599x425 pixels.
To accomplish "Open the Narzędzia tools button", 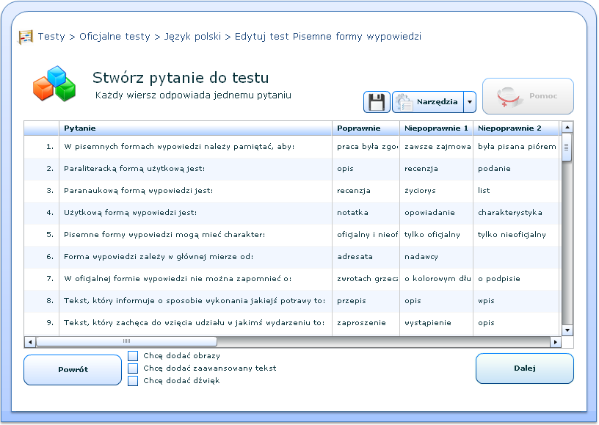I will 428,102.
